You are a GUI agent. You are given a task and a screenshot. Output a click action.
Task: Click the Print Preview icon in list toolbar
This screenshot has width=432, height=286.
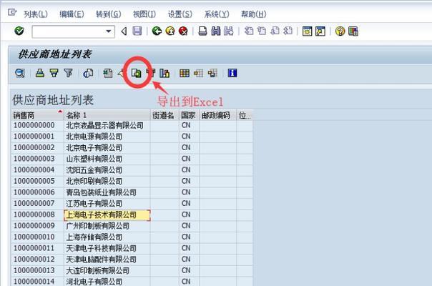point(88,74)
